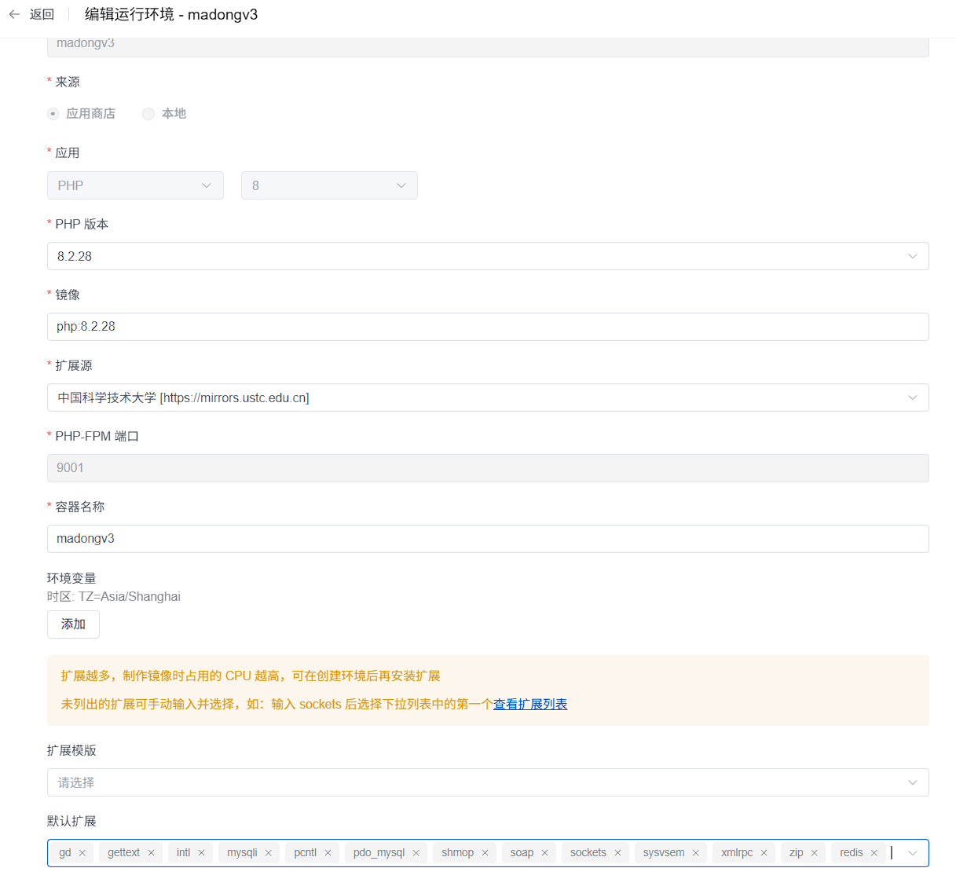The width and height of the screenshot is (956, 890).
Task: Open the PHP 版本 dropdown showing 8.2.28
Action: pyautogui.click(x=487, y=256)
